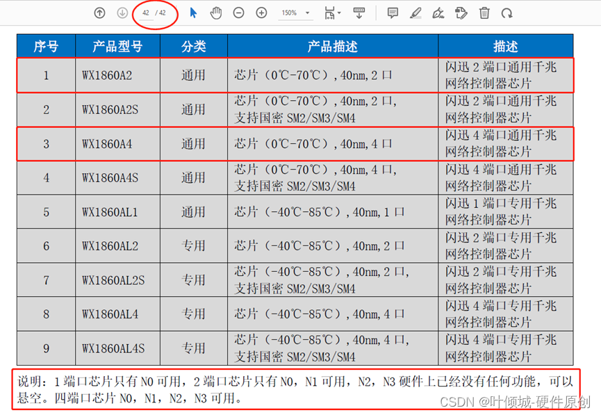Click 闪迅 4 端口通用千兆 cell in row 3
Viewport: 601px width, 415px height.
click(506, 144)
